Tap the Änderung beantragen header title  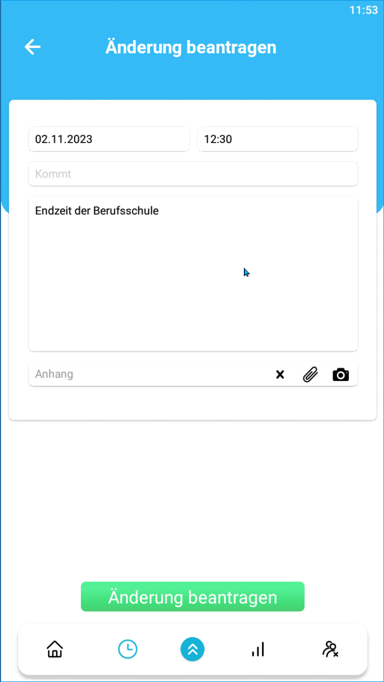pyautogui.click(x=191, y=47)
